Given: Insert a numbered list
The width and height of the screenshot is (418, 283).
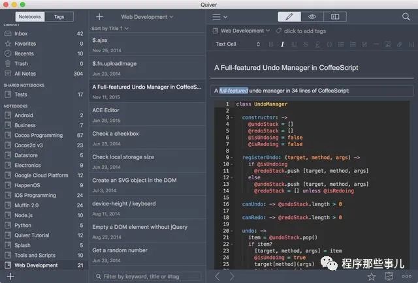Looking at the screenshot, I should click(x=353, y=44).
